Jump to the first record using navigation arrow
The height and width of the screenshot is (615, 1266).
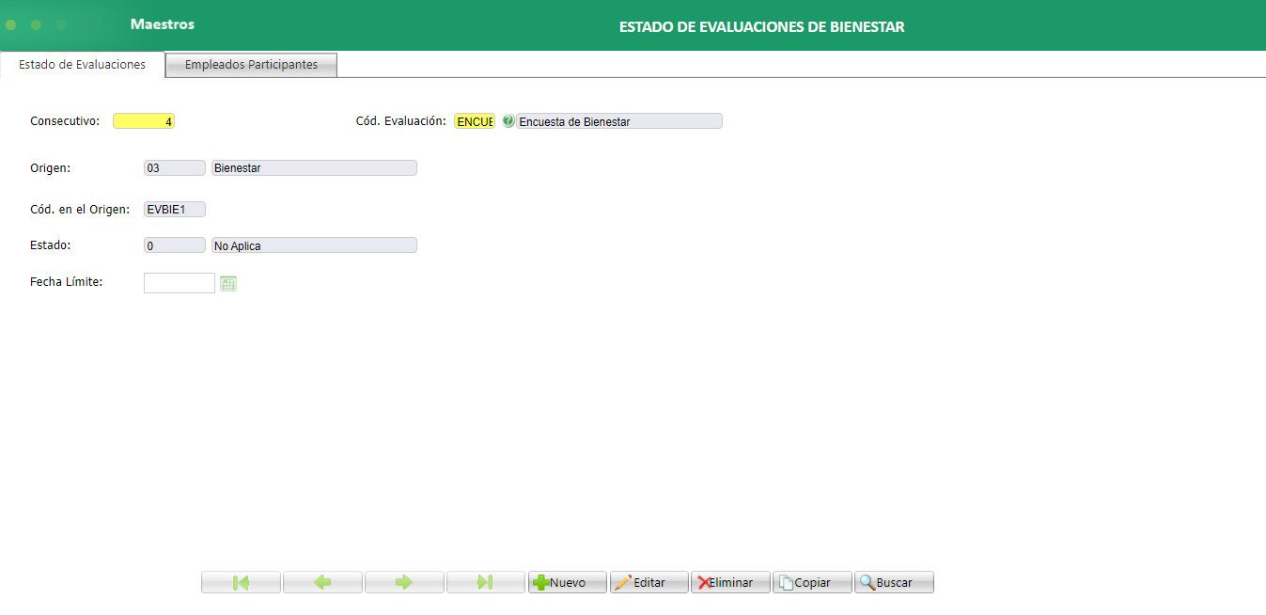pyautogui.click(x=241, y=581)
